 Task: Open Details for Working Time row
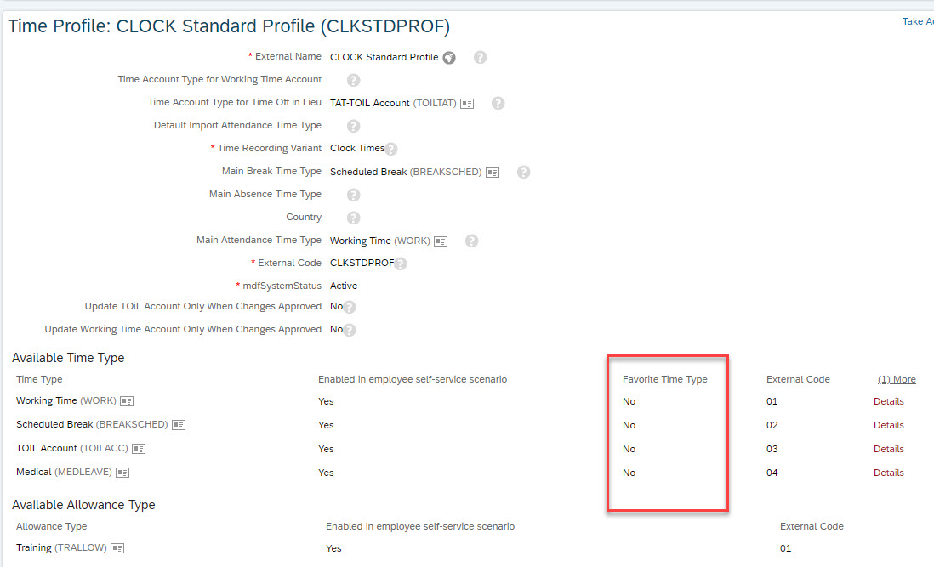point(889,401)
